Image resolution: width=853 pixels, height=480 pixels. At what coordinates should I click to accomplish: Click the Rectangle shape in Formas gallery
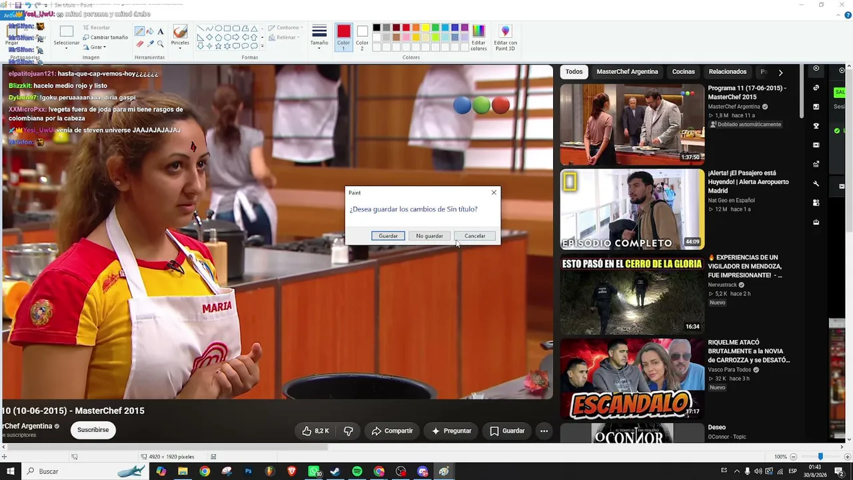pos(227,28)
